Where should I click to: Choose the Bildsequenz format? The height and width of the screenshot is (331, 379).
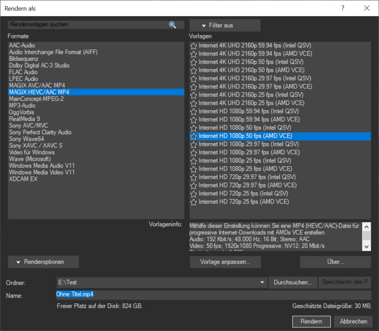(x=96, y=59)
